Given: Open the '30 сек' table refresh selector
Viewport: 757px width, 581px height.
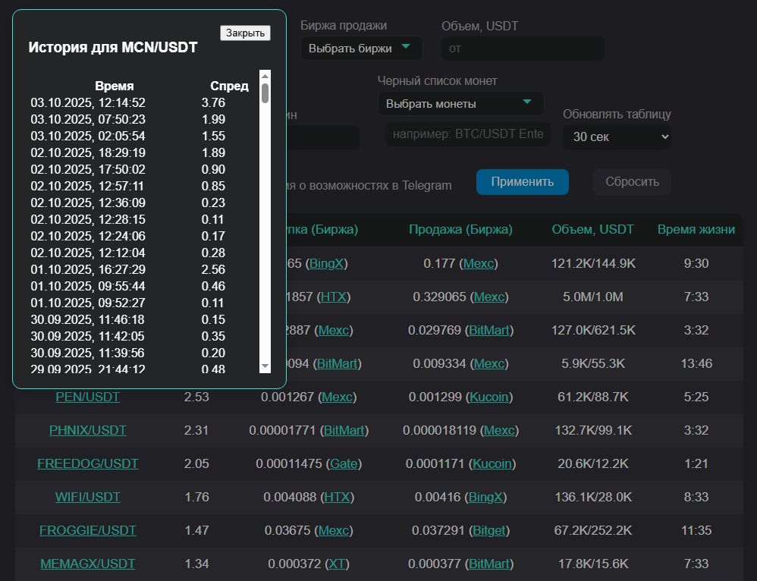Looking at the screenshot, I should 617,137.
